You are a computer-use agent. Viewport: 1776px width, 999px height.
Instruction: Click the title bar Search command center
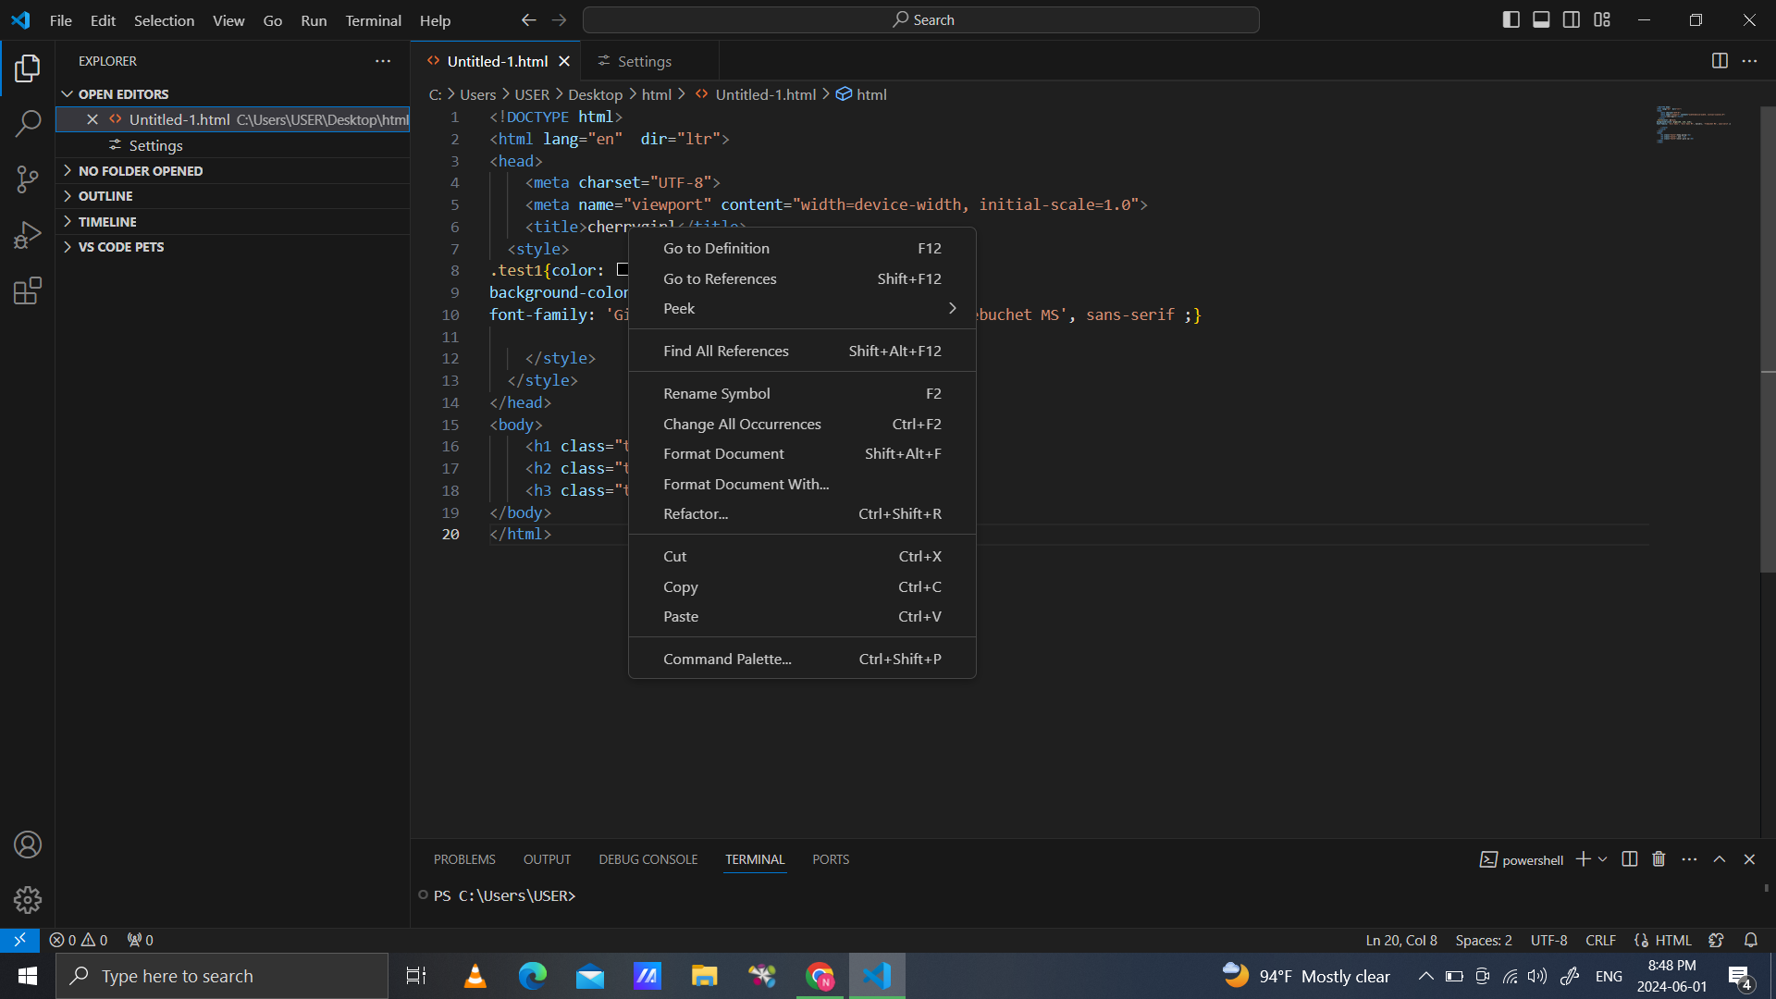[921, 19]
